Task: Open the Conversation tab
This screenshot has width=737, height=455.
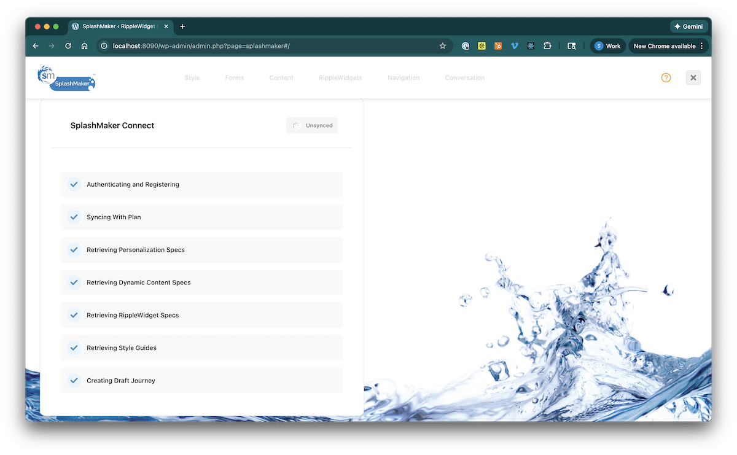Action: [464, 78]
